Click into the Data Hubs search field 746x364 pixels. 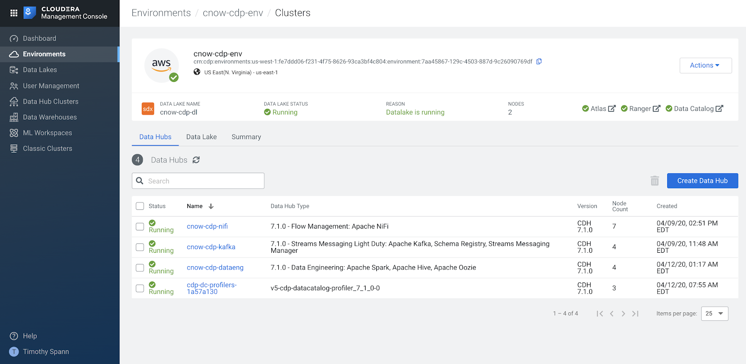coord(198,181)
